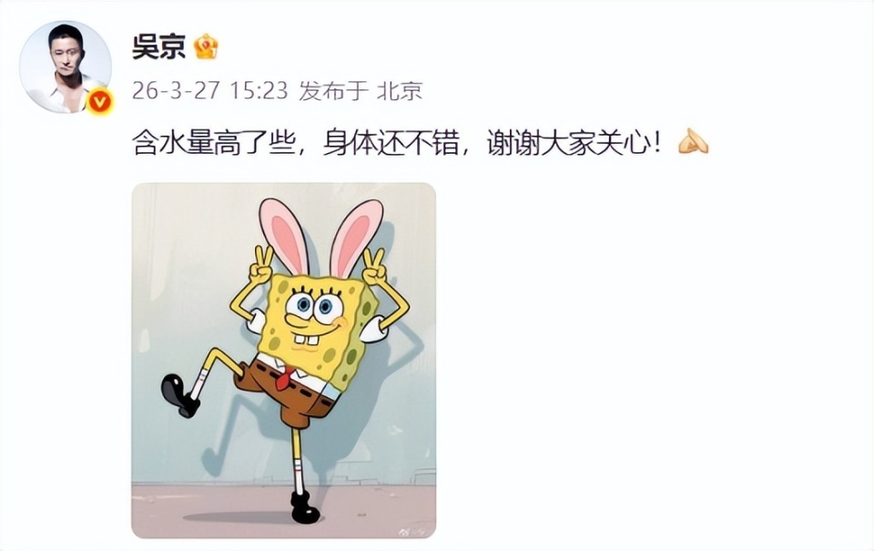Click SpongeBob's raised black shoe
The image size is (874, 551).
[x=179, y=395]
